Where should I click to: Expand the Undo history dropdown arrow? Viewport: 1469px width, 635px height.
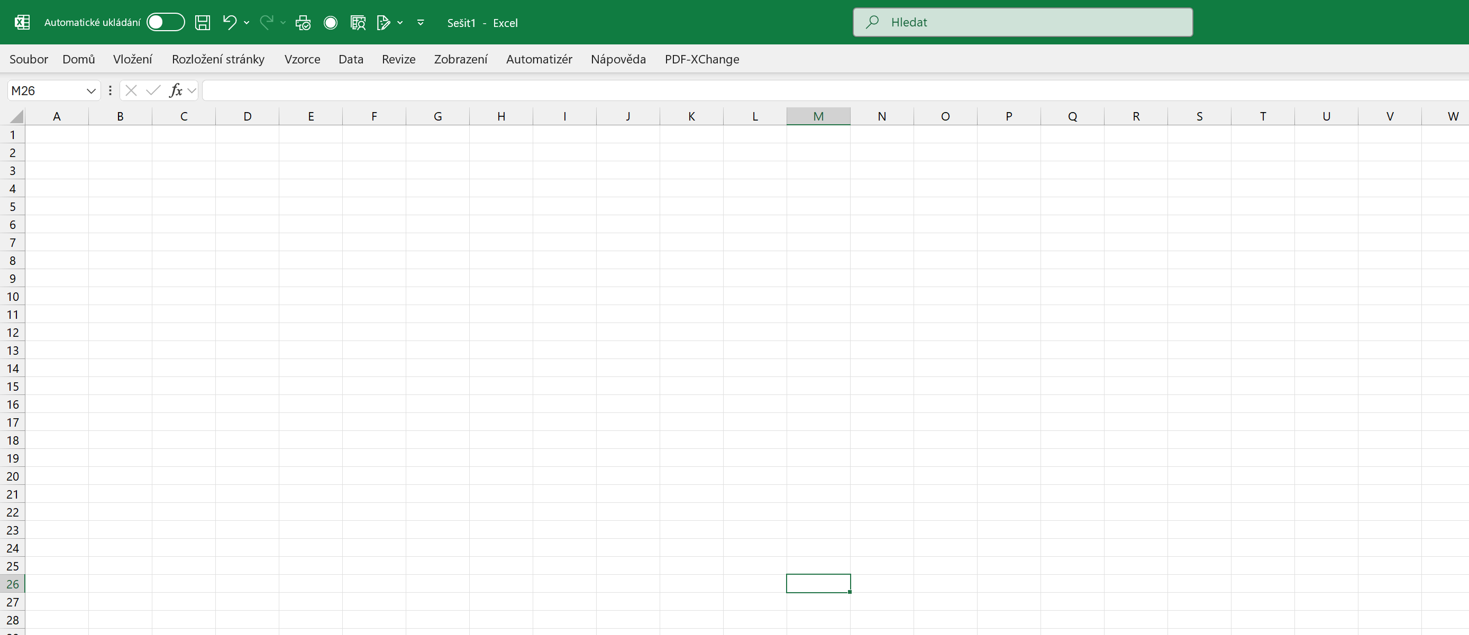(247, 23)
